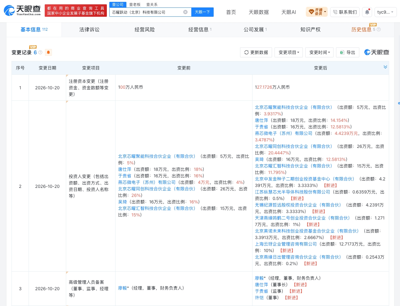
Task: Open notifications bell icon in header
Action: tap(367, 12)
